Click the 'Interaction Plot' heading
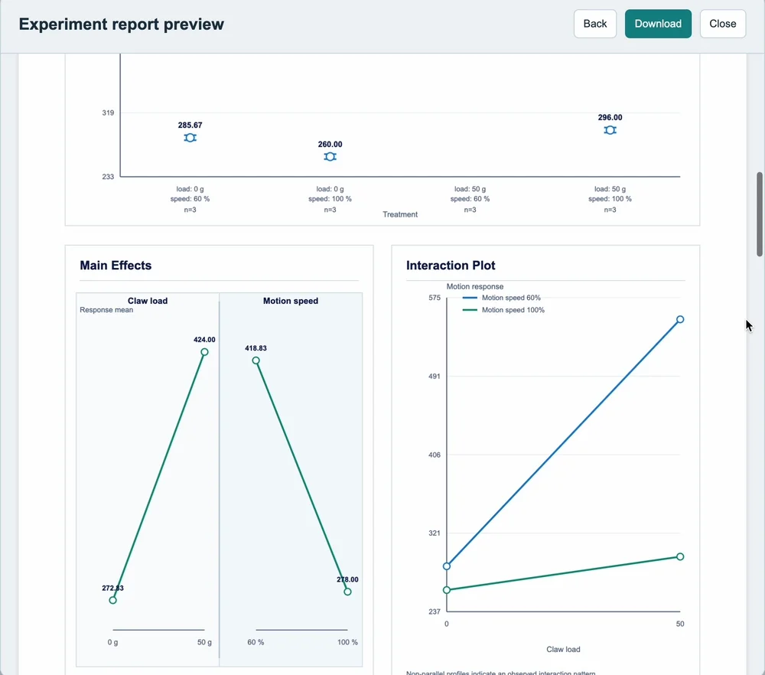 click(x=451, y=265)
